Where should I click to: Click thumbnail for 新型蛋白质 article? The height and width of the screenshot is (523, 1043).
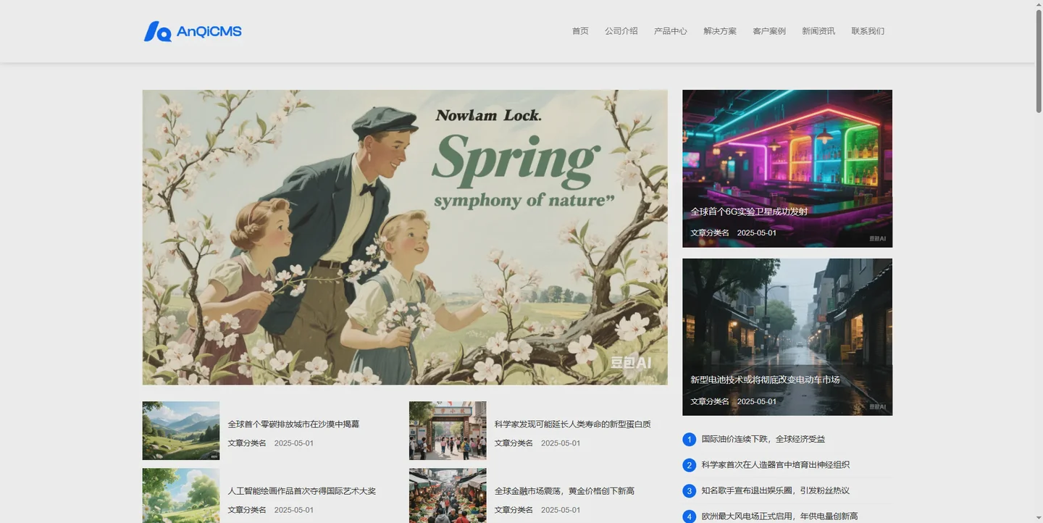(x=448, y=431)
